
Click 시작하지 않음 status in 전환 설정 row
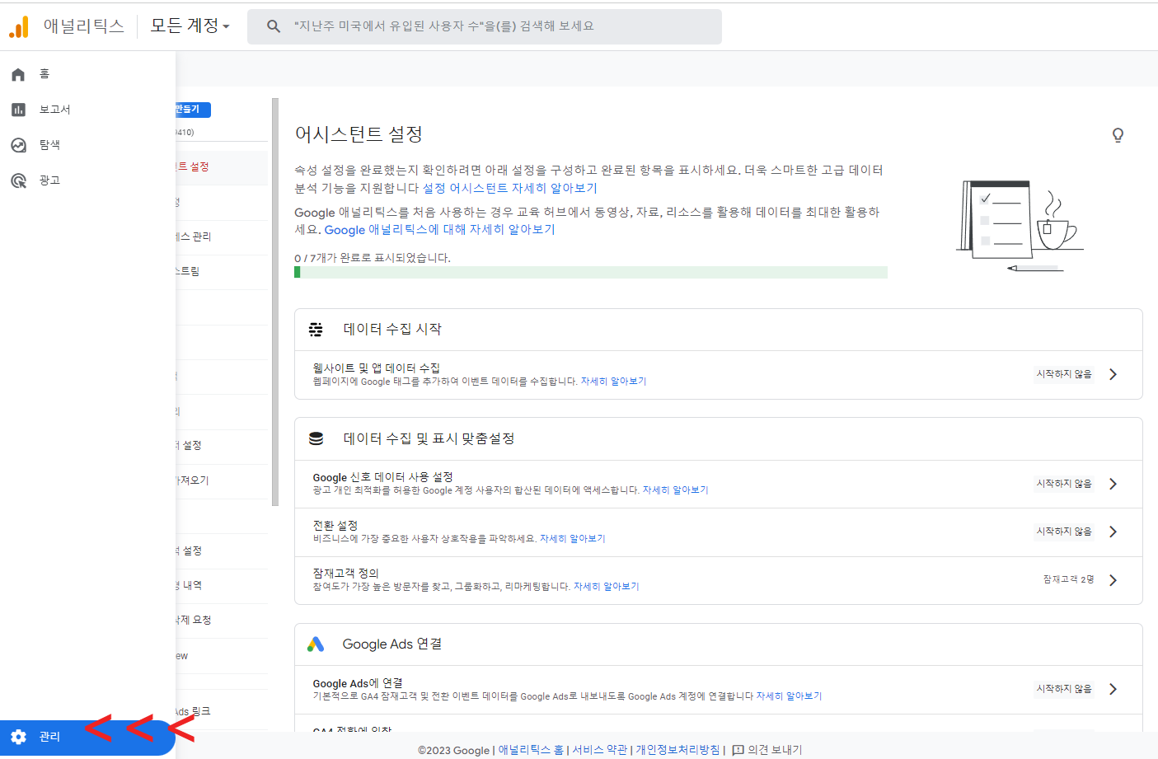(1064, 532)
